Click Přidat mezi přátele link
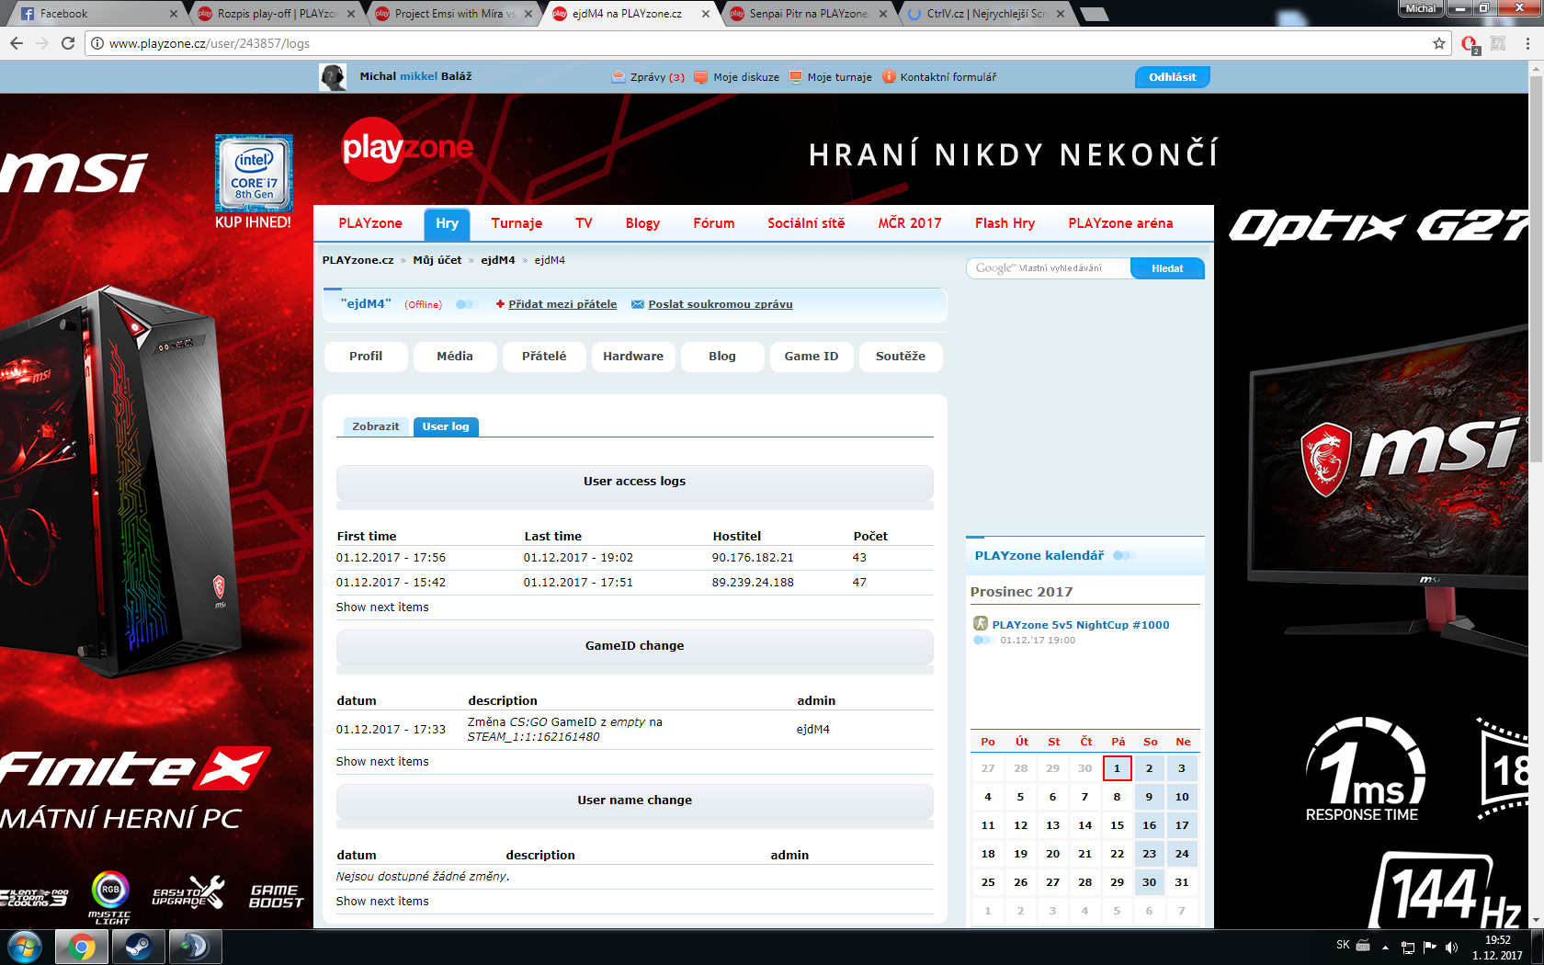1544x965 pixels. point(562,304)
